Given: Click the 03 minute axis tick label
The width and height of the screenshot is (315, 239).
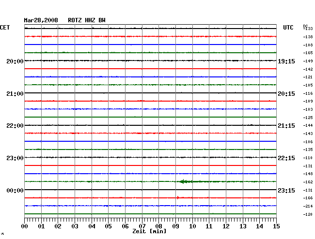Looking at the screenshot, I should [75, 226].
